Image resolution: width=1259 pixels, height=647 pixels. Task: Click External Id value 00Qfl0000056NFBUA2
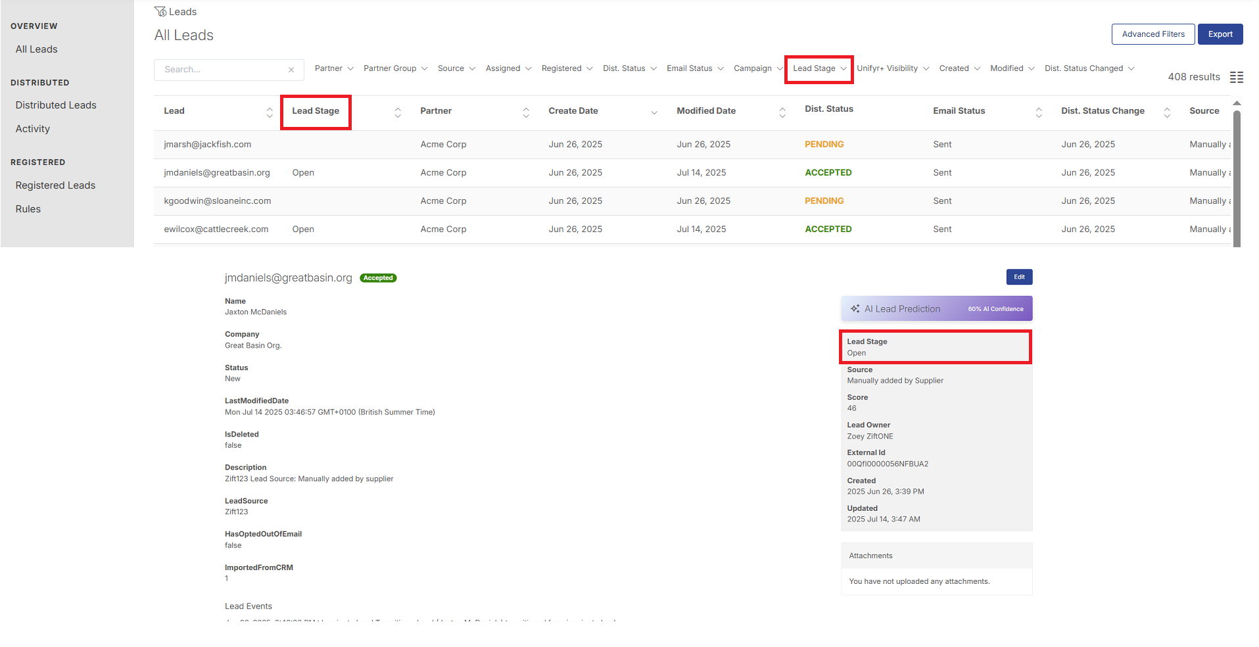[888, 464]
